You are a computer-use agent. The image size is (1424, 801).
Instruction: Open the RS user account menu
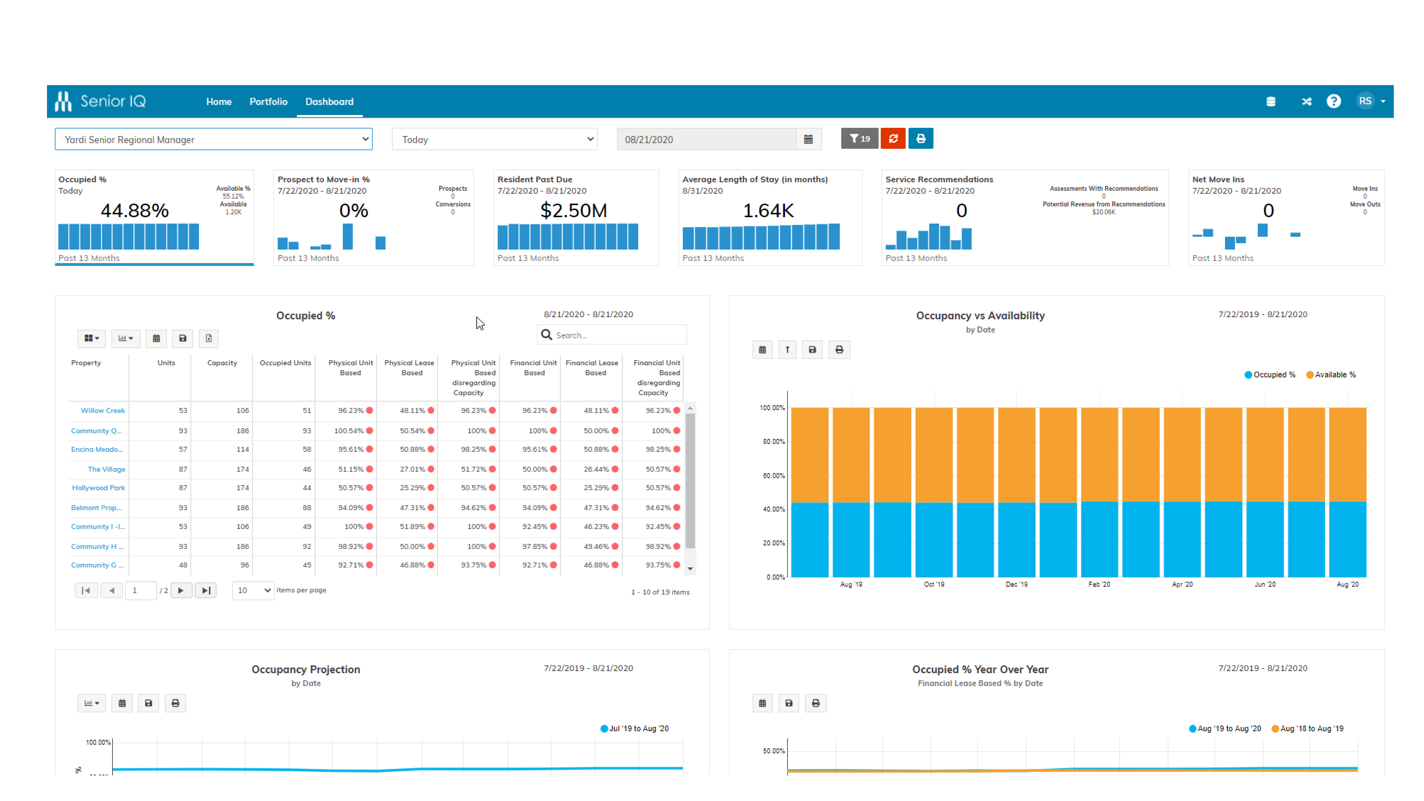[1371, 101]
